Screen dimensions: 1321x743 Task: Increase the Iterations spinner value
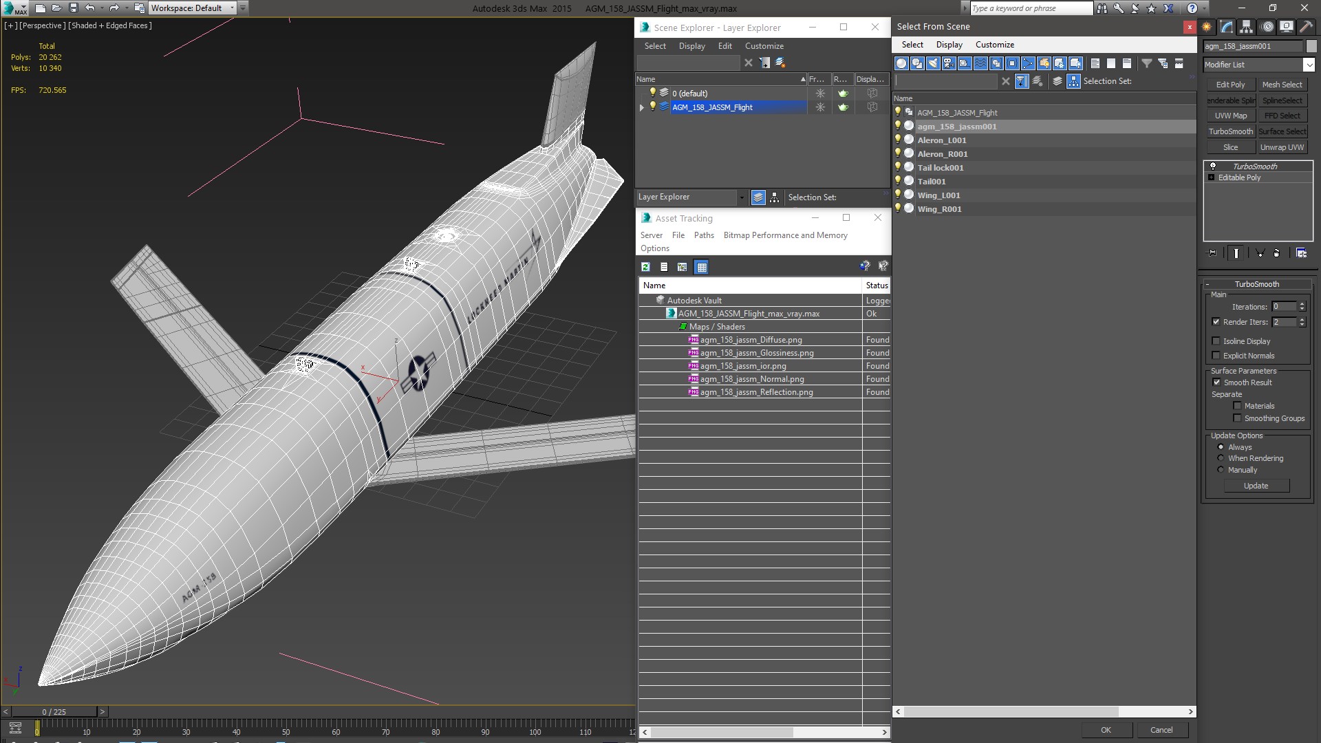[1302, 304]
